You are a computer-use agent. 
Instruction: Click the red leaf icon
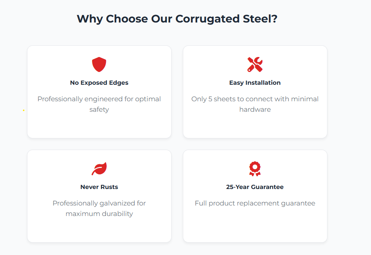pyautogui.click(x=99, y=169)
